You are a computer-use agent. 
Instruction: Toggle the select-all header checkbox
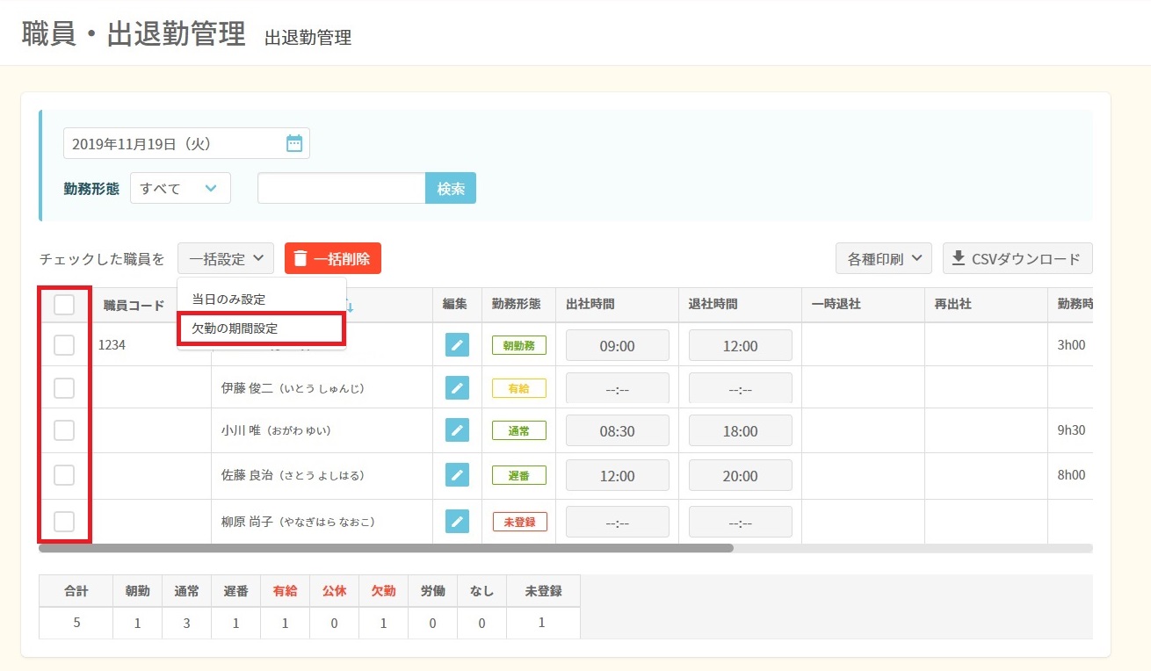point(64,305)
